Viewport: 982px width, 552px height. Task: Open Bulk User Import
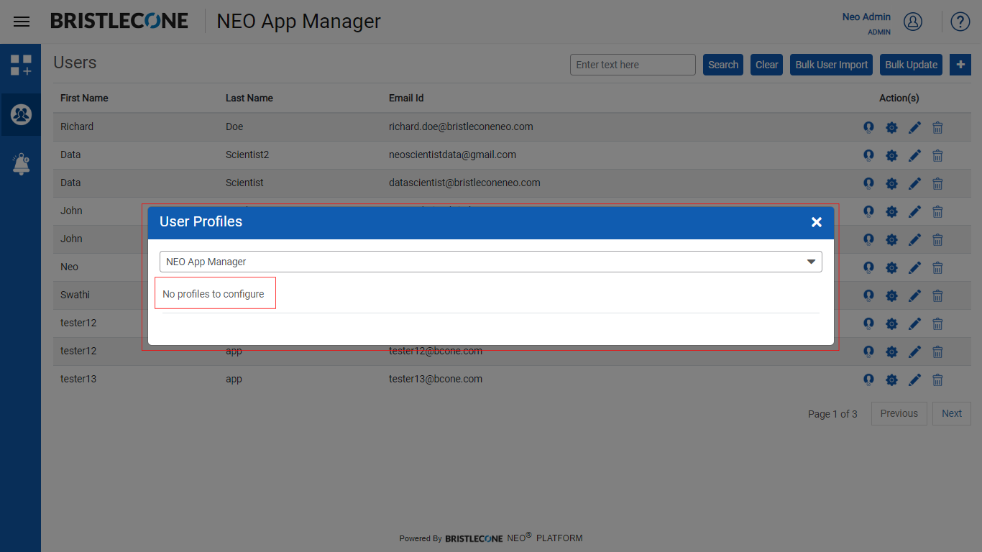click(x=832, y=65)
